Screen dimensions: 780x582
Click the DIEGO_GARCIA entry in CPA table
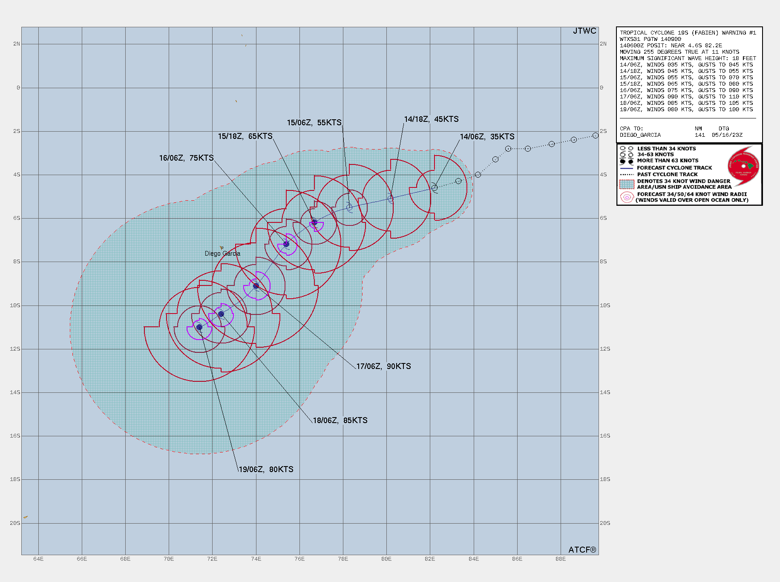tap(640, 135)
